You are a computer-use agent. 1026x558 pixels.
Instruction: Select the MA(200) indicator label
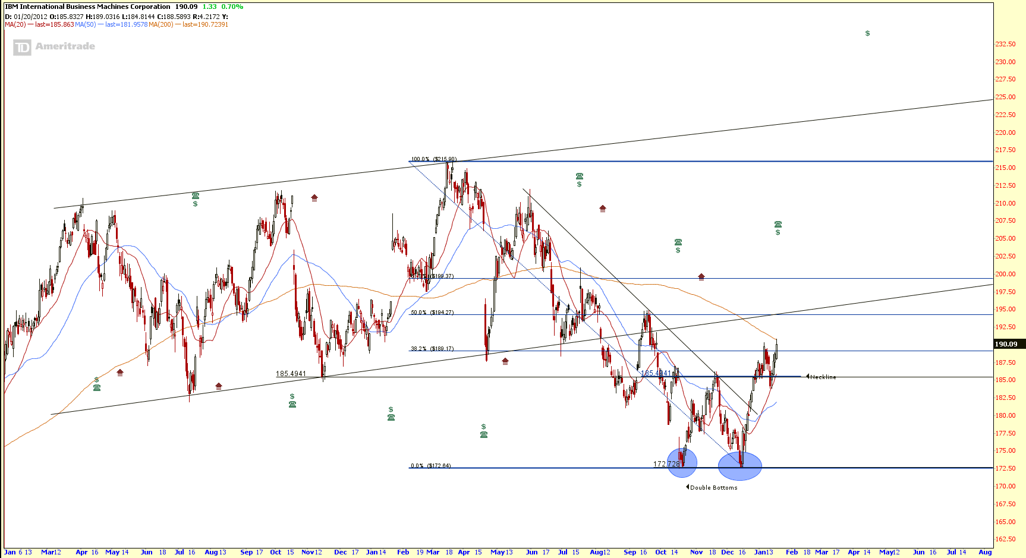coord(161,24)
